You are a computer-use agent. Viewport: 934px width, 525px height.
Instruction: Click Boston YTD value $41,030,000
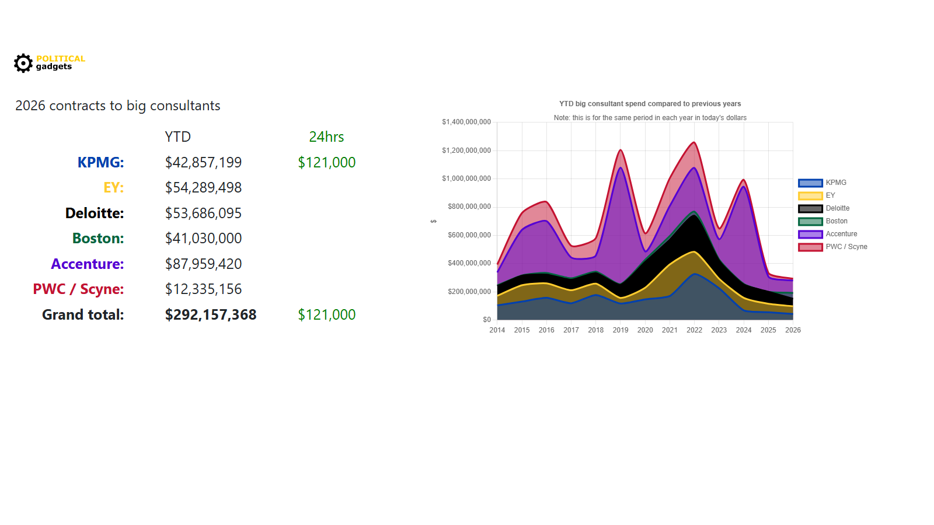[x=203, y=238]
